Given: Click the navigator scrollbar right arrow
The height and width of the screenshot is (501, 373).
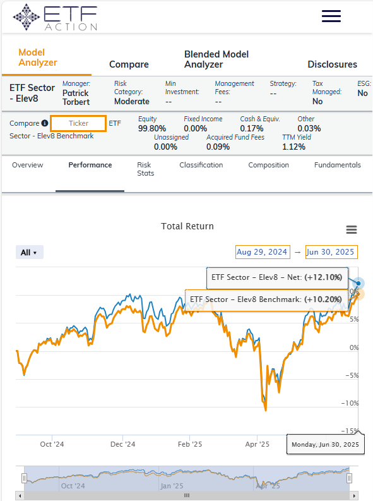Looking at the screenshot, I should pyautogui.click(x=354, y=495).
